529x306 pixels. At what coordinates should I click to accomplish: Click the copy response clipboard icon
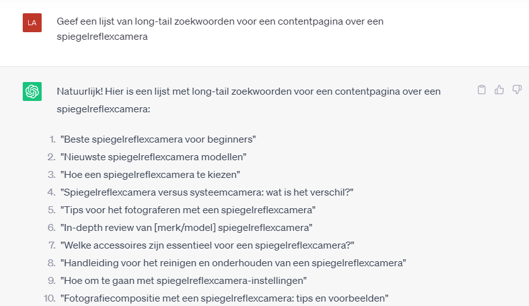482,90
